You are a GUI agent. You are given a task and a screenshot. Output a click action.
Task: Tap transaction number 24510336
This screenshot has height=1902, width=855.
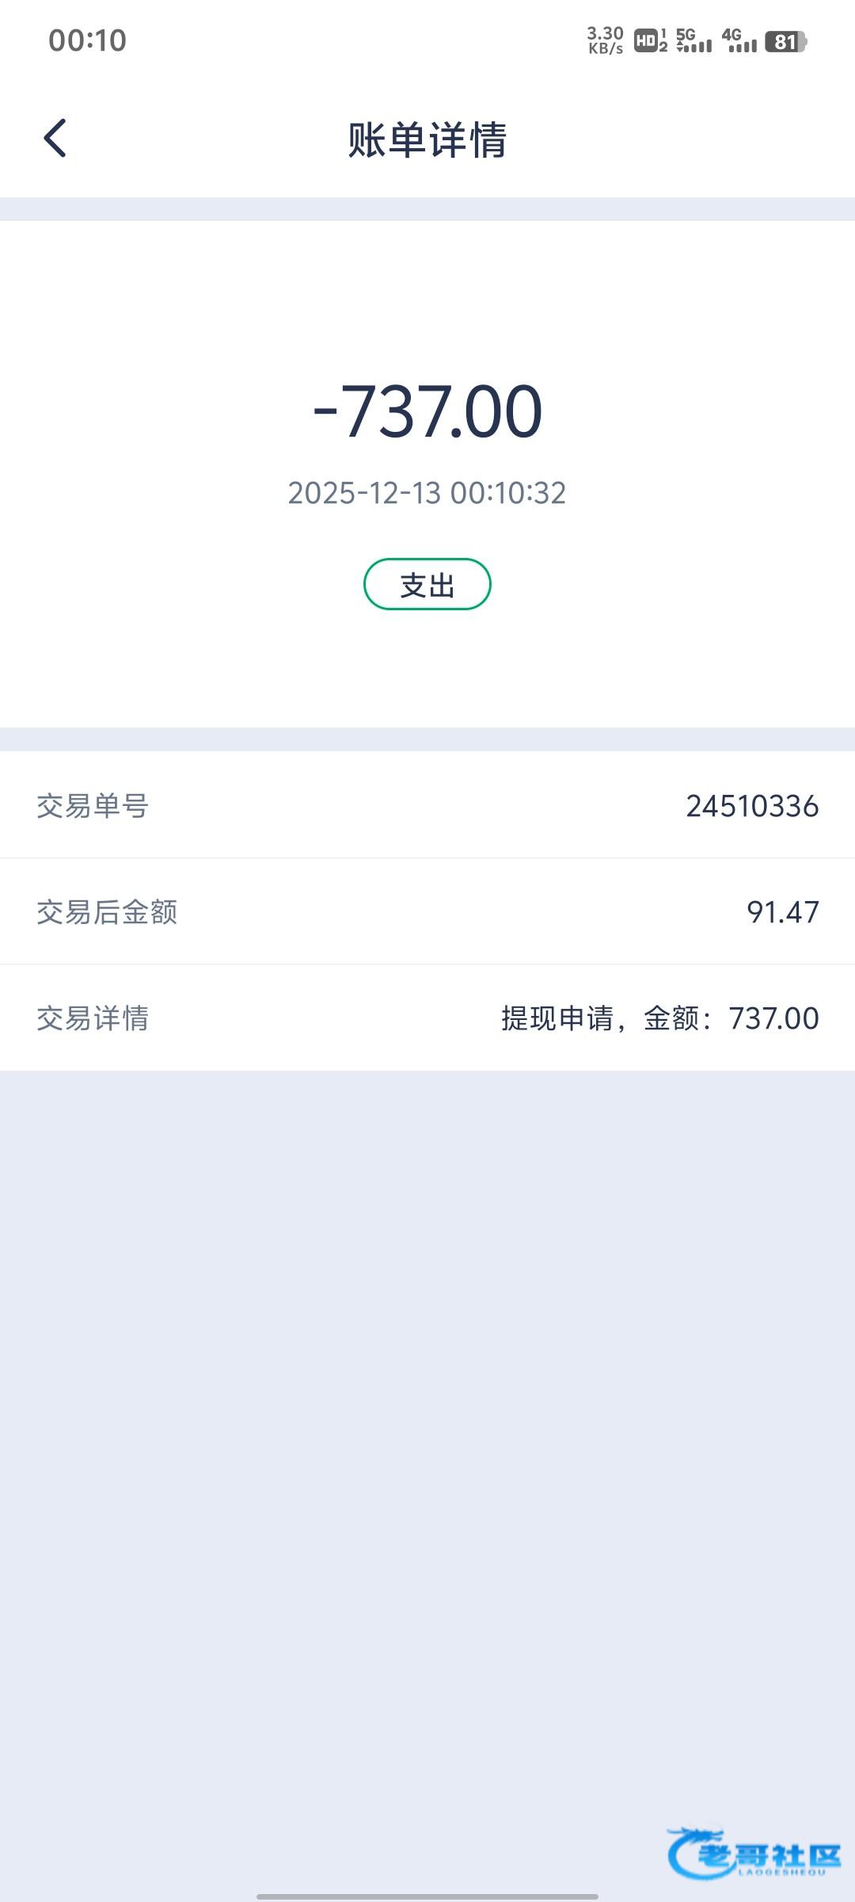752,806
